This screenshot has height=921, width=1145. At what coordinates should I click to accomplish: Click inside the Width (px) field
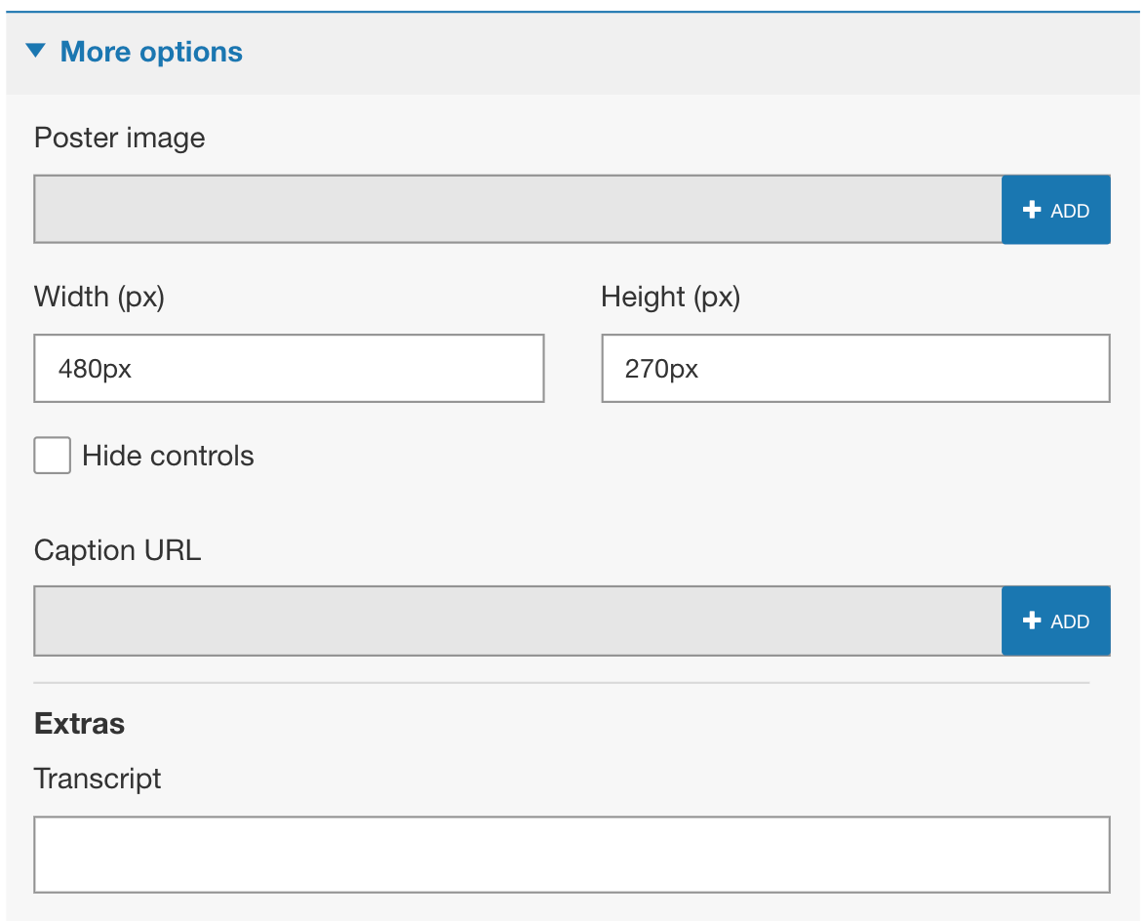point(289,368)
